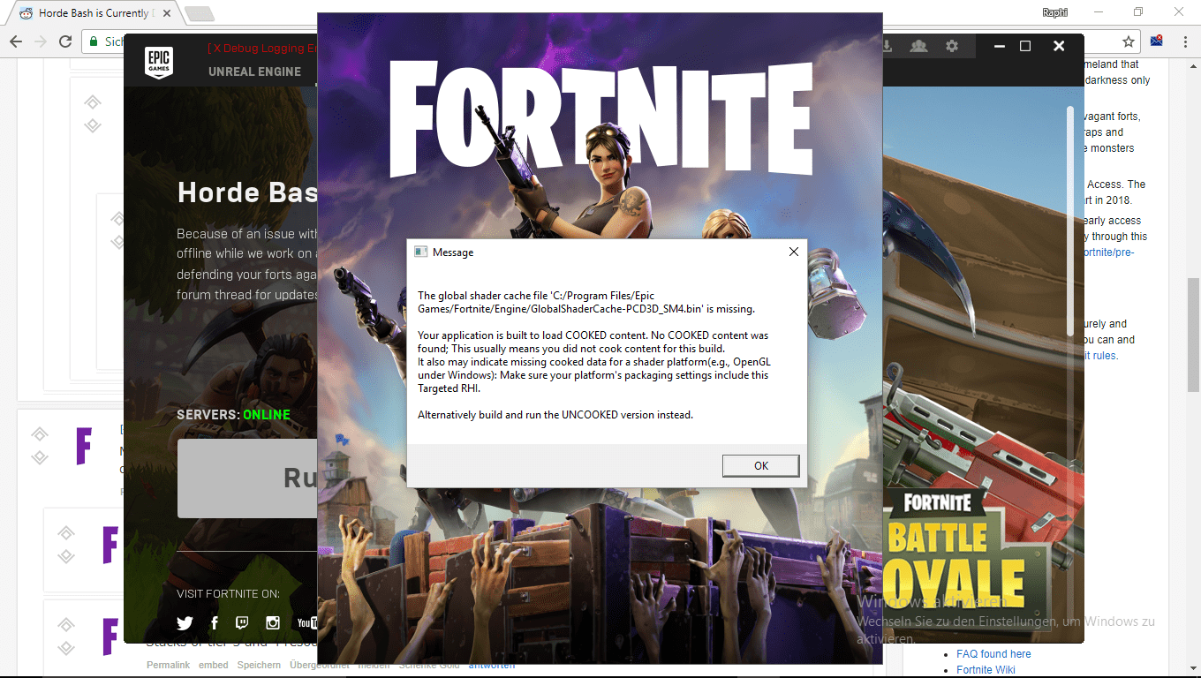The height and width of the screenshot is (678, 1201).
Task: Click the Permalink link under the comment
Action: click(168, 665)
